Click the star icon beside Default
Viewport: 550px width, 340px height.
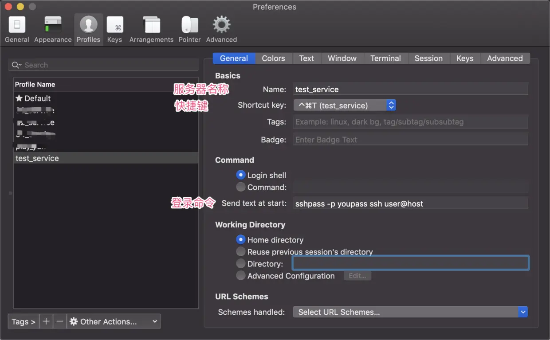(19, 98)
